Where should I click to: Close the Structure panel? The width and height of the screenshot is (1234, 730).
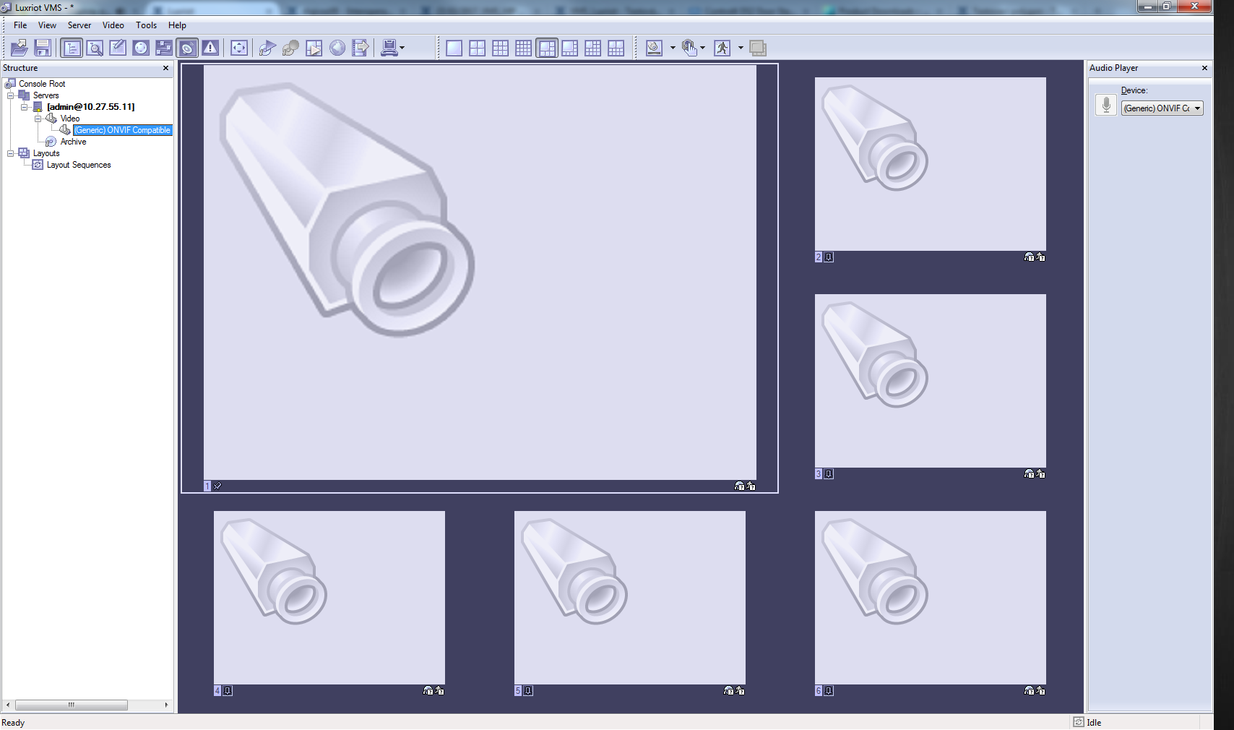point(165,68)
